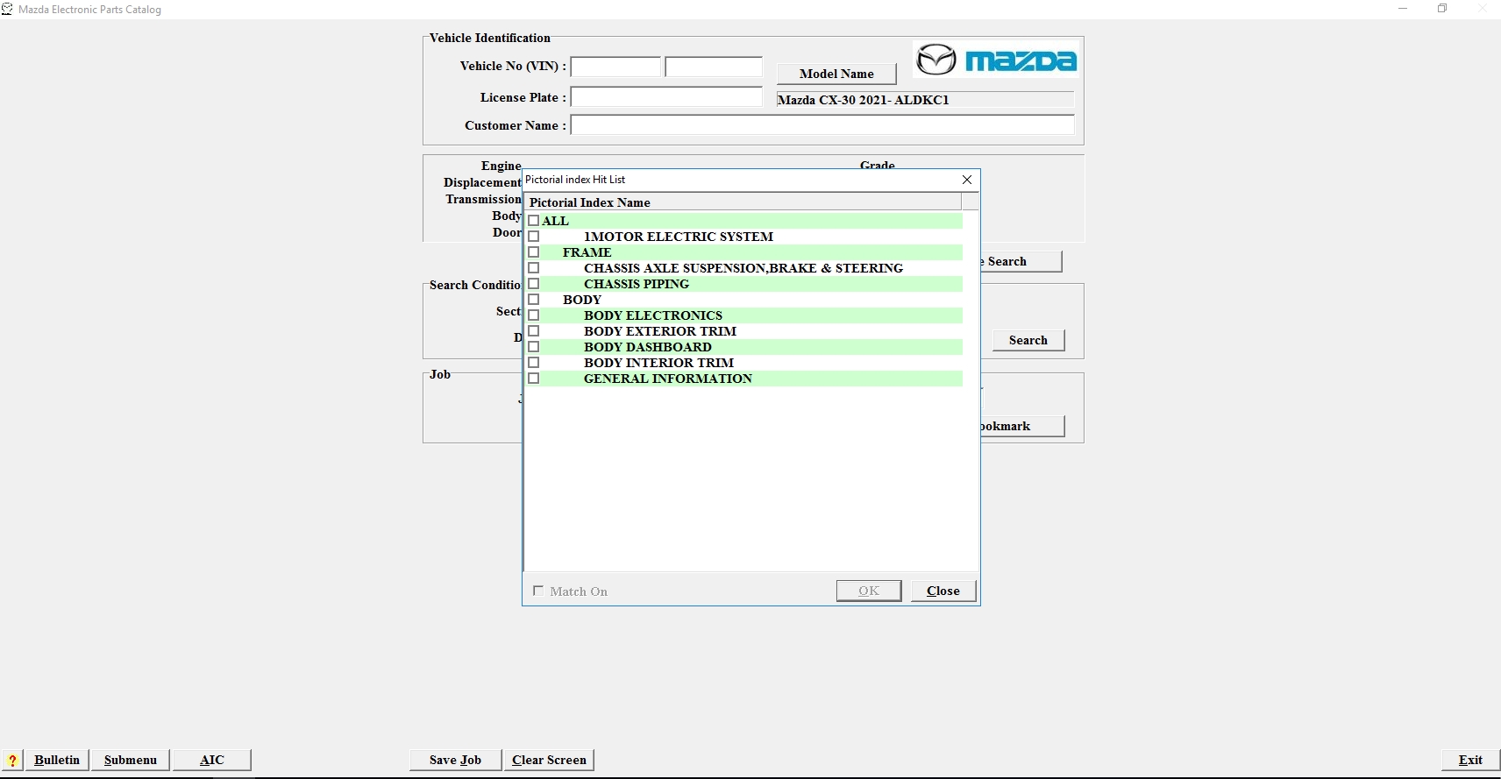Click the first VIN input field

pos(615,67)
